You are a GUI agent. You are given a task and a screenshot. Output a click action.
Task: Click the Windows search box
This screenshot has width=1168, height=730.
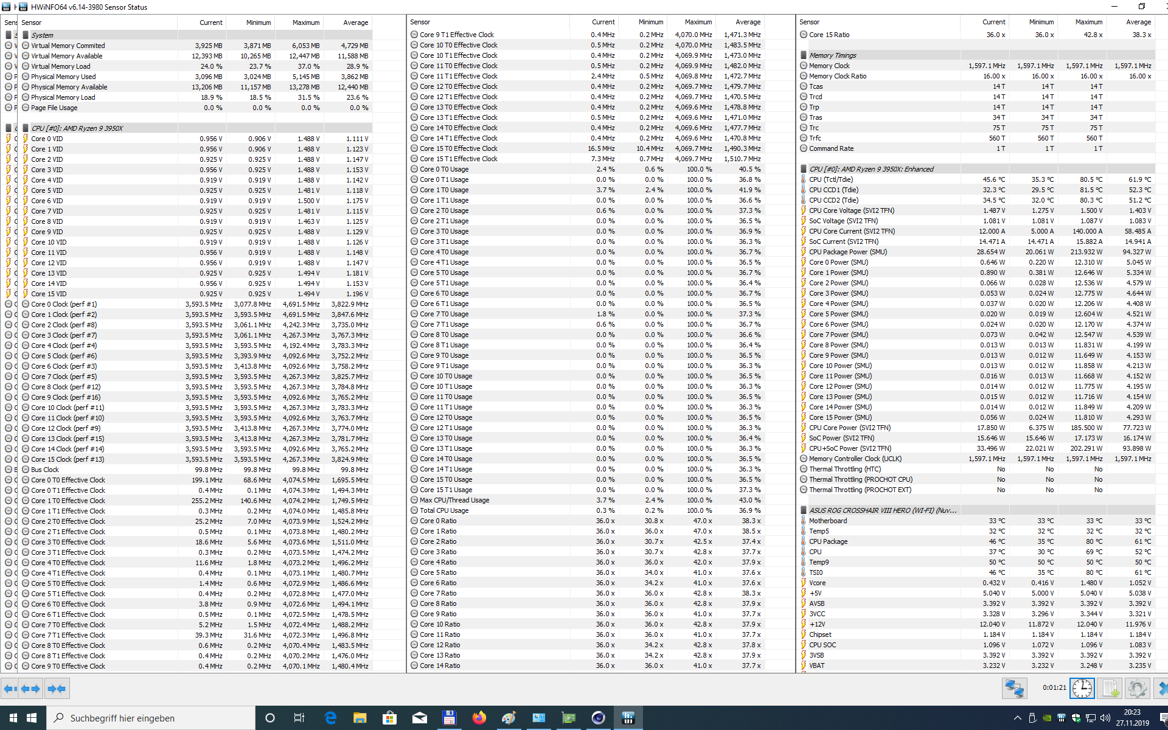pos(151,718)
